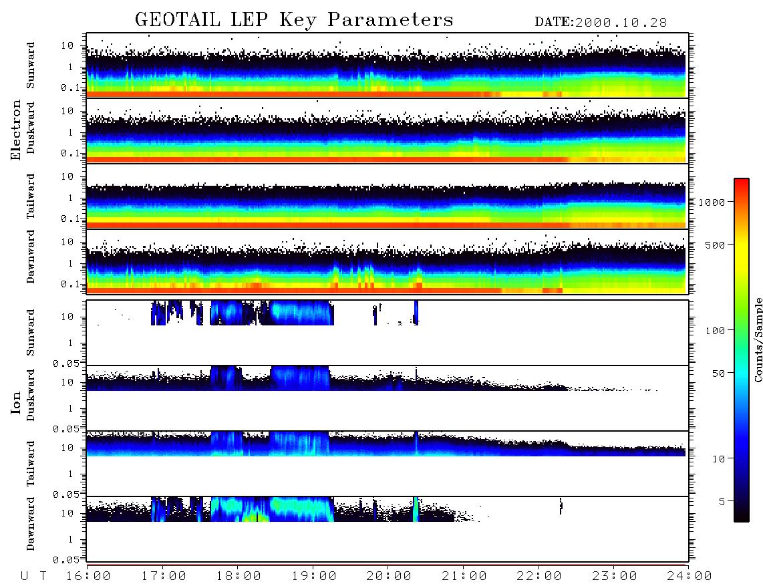
Task: Click the Ion Dawnward spectrogram panel
Action: click(388, 529)
